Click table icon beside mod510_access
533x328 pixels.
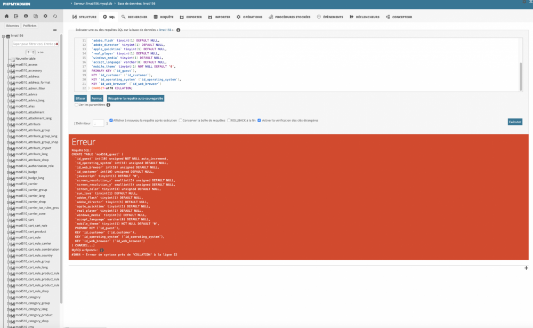click(x=13, y=65)
